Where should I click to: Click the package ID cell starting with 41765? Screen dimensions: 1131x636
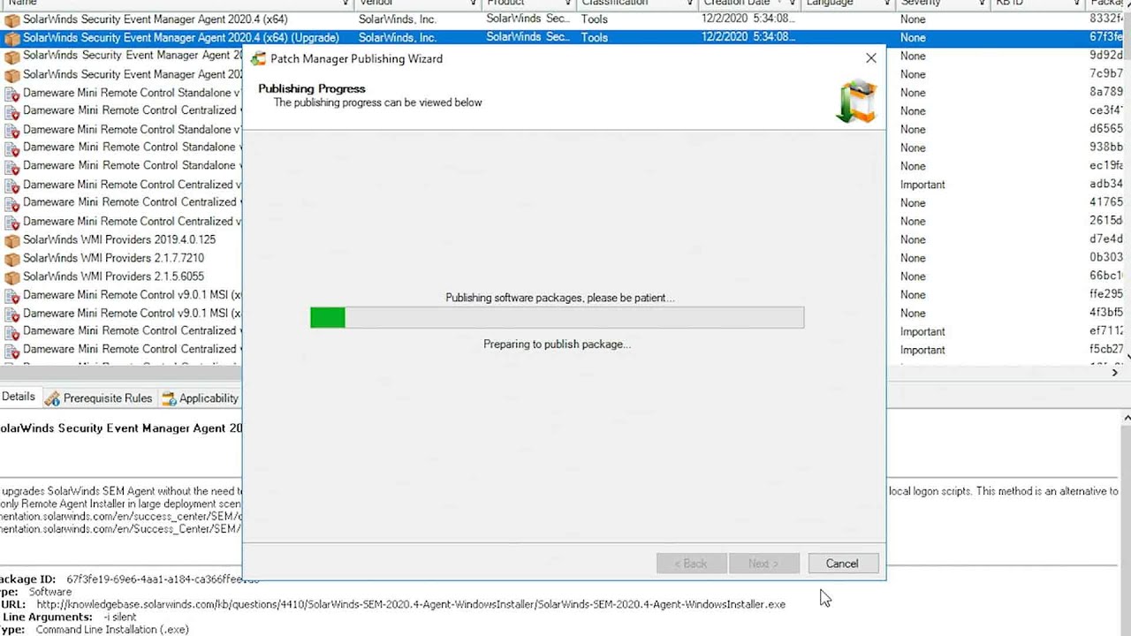point(1107,202)
